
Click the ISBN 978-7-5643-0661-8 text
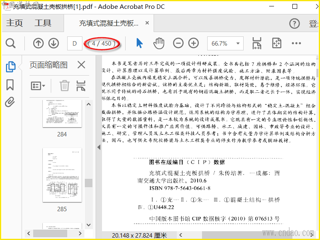click(180, 188)
